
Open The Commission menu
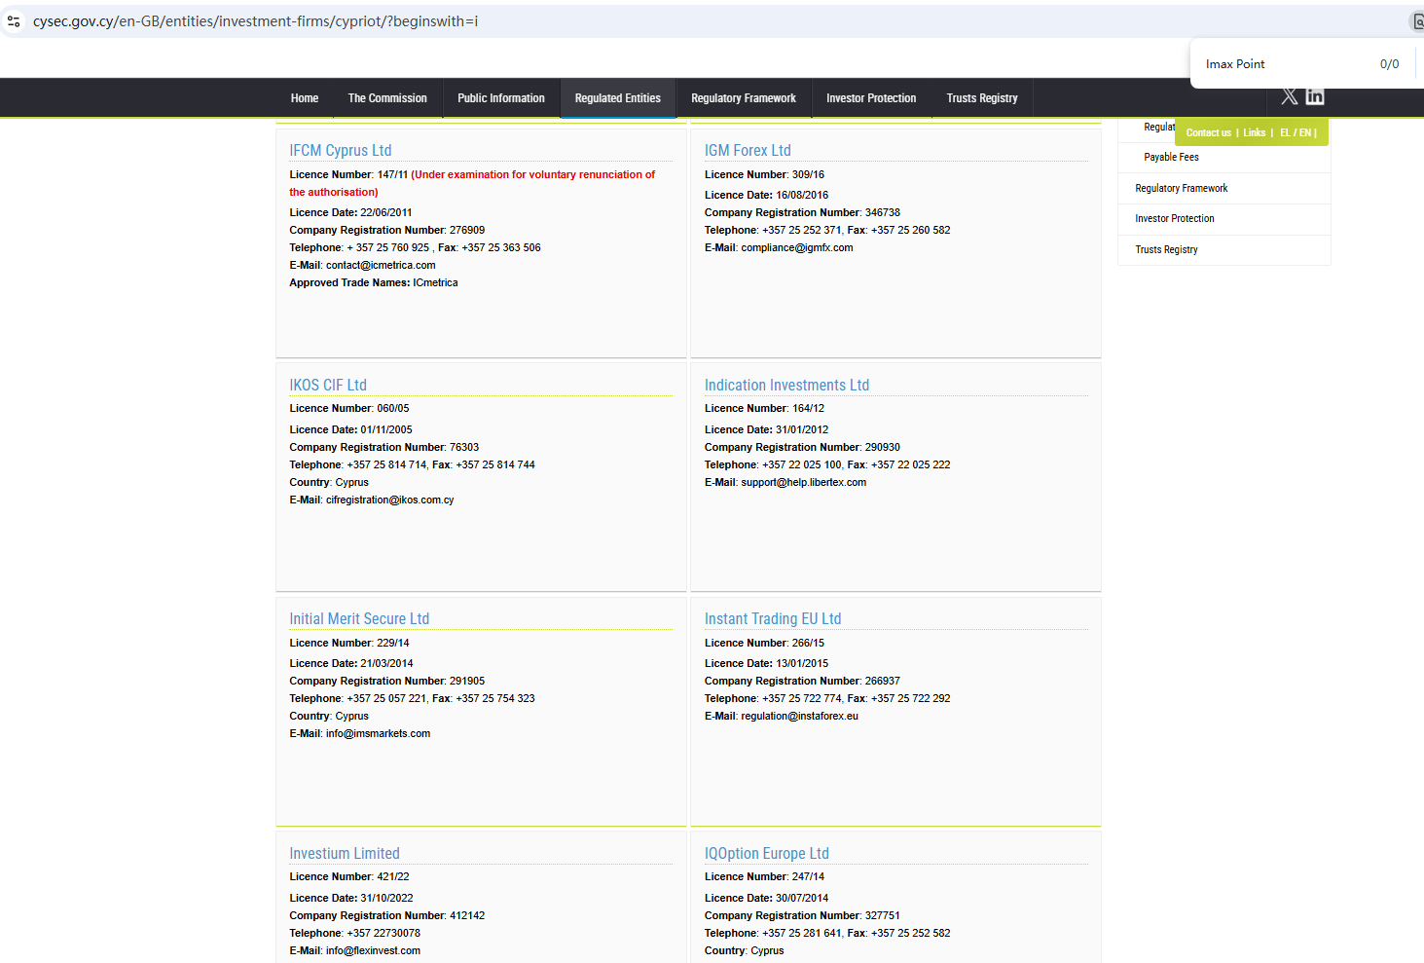click(387, 98)
